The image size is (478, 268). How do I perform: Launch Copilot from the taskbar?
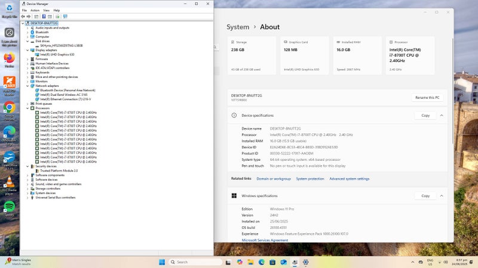(x=240, y=262)
